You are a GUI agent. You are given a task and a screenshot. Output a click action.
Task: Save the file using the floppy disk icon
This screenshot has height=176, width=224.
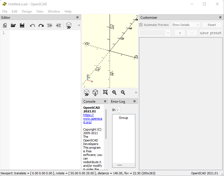[22, 25]
